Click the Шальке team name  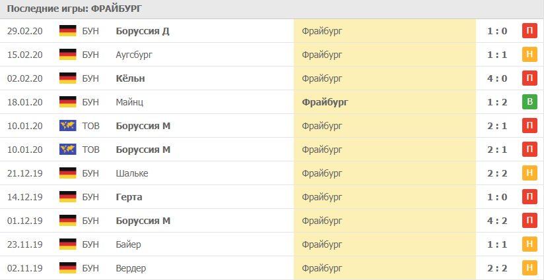pos(131,173)
